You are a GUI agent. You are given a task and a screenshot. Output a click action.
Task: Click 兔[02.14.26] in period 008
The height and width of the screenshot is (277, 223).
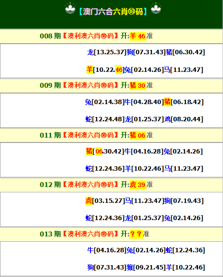tap(144, 70)
